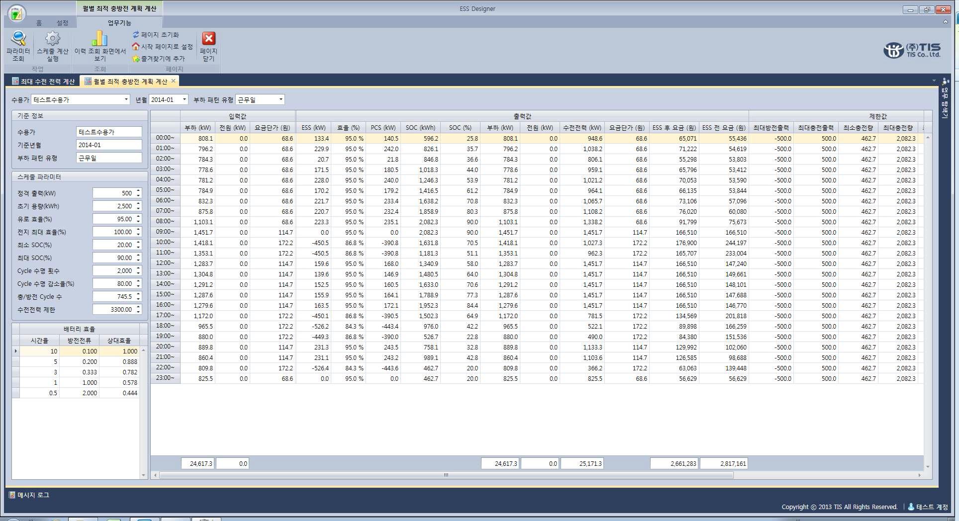Viewport: 959px width, 521px height.
Task: Increase Cycle 수명 횟수 with up spinner
Action: point(138,268)
